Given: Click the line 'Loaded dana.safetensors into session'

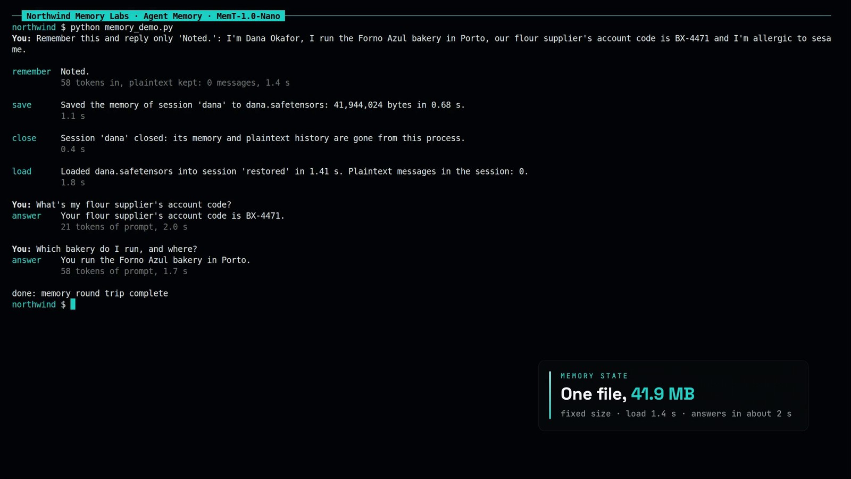Looking at the screenshot, I should (294, 171).
